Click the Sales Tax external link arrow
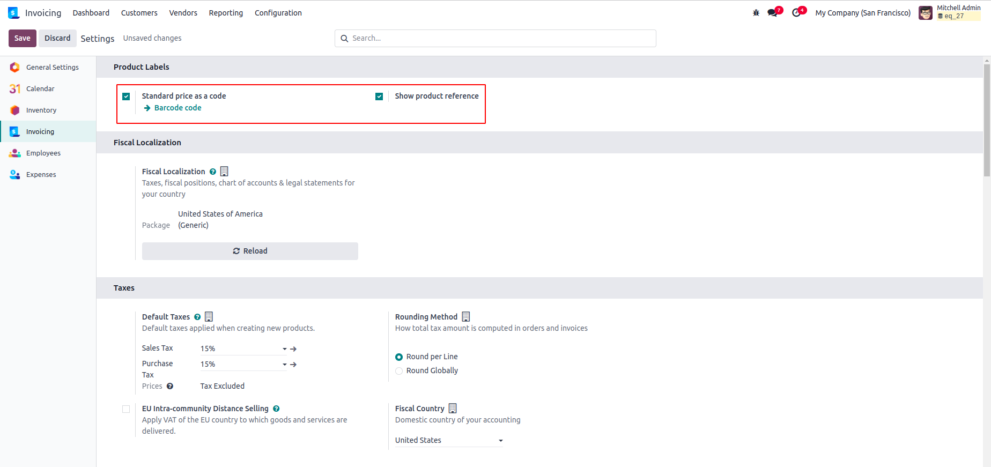This screenshot has width=991, height=467. [293, 349]
